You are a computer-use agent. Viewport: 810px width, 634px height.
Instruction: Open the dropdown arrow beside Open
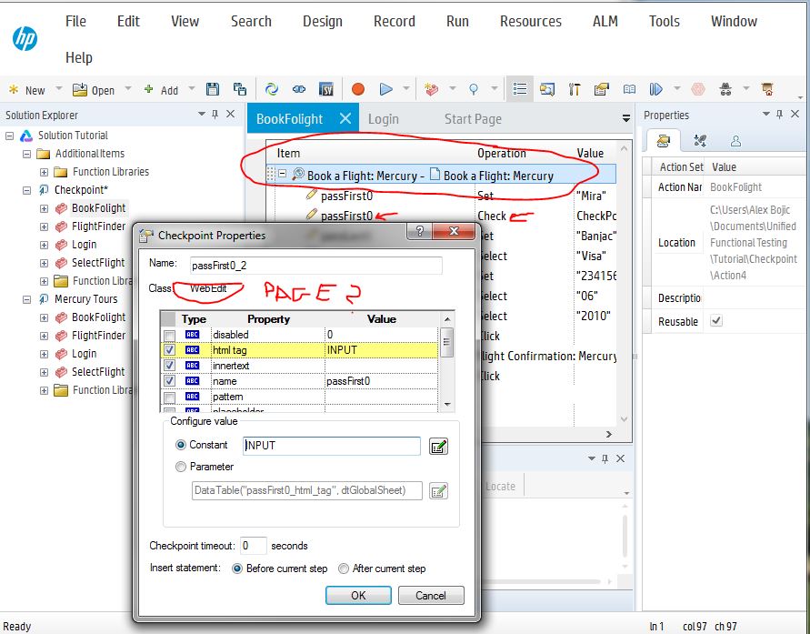click(x=128, y=89)
